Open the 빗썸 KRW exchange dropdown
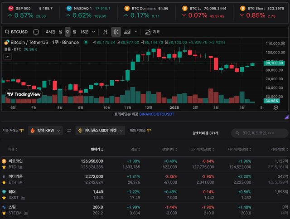The width and height of the screenshot is (290, 219). coord(45,131)
